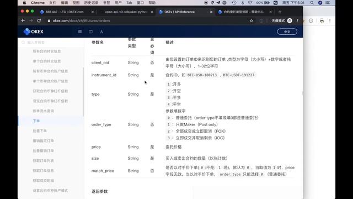Open sidebar item 撤销指定订单
Screen dimensions: 353x199
click(43, 141)
